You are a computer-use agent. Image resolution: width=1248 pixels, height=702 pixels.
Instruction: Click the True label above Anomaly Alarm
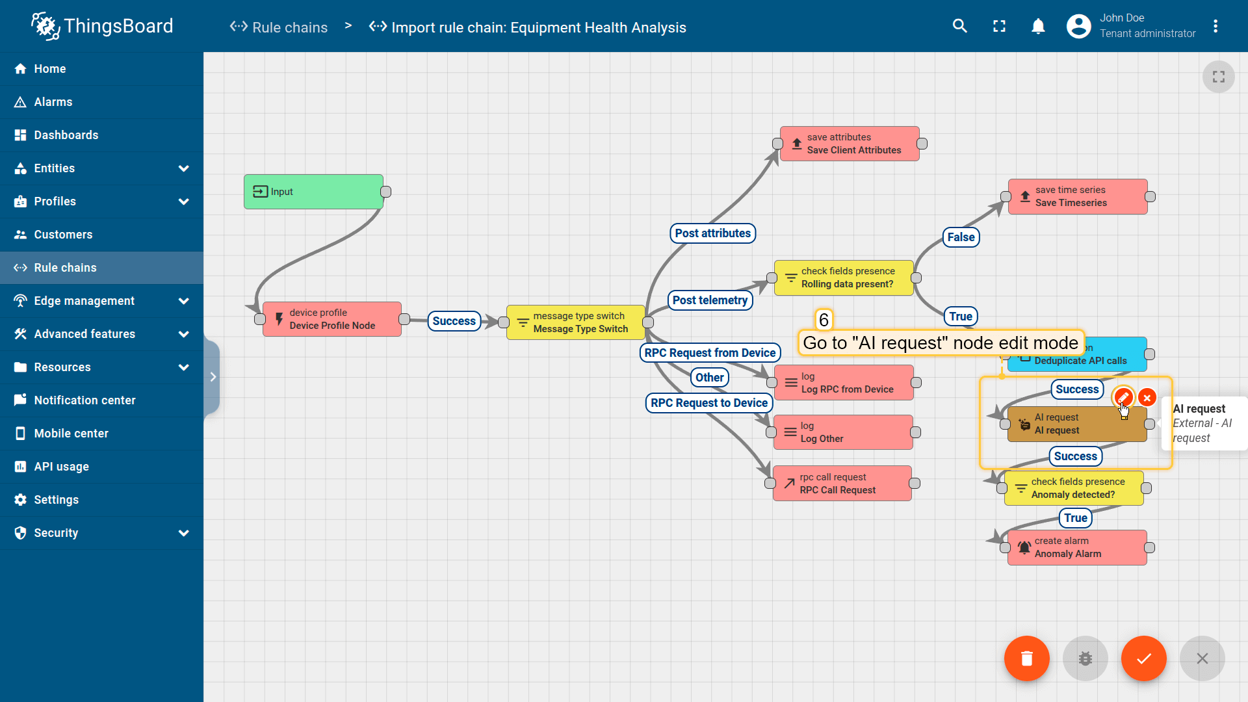tap(1076, 518)
